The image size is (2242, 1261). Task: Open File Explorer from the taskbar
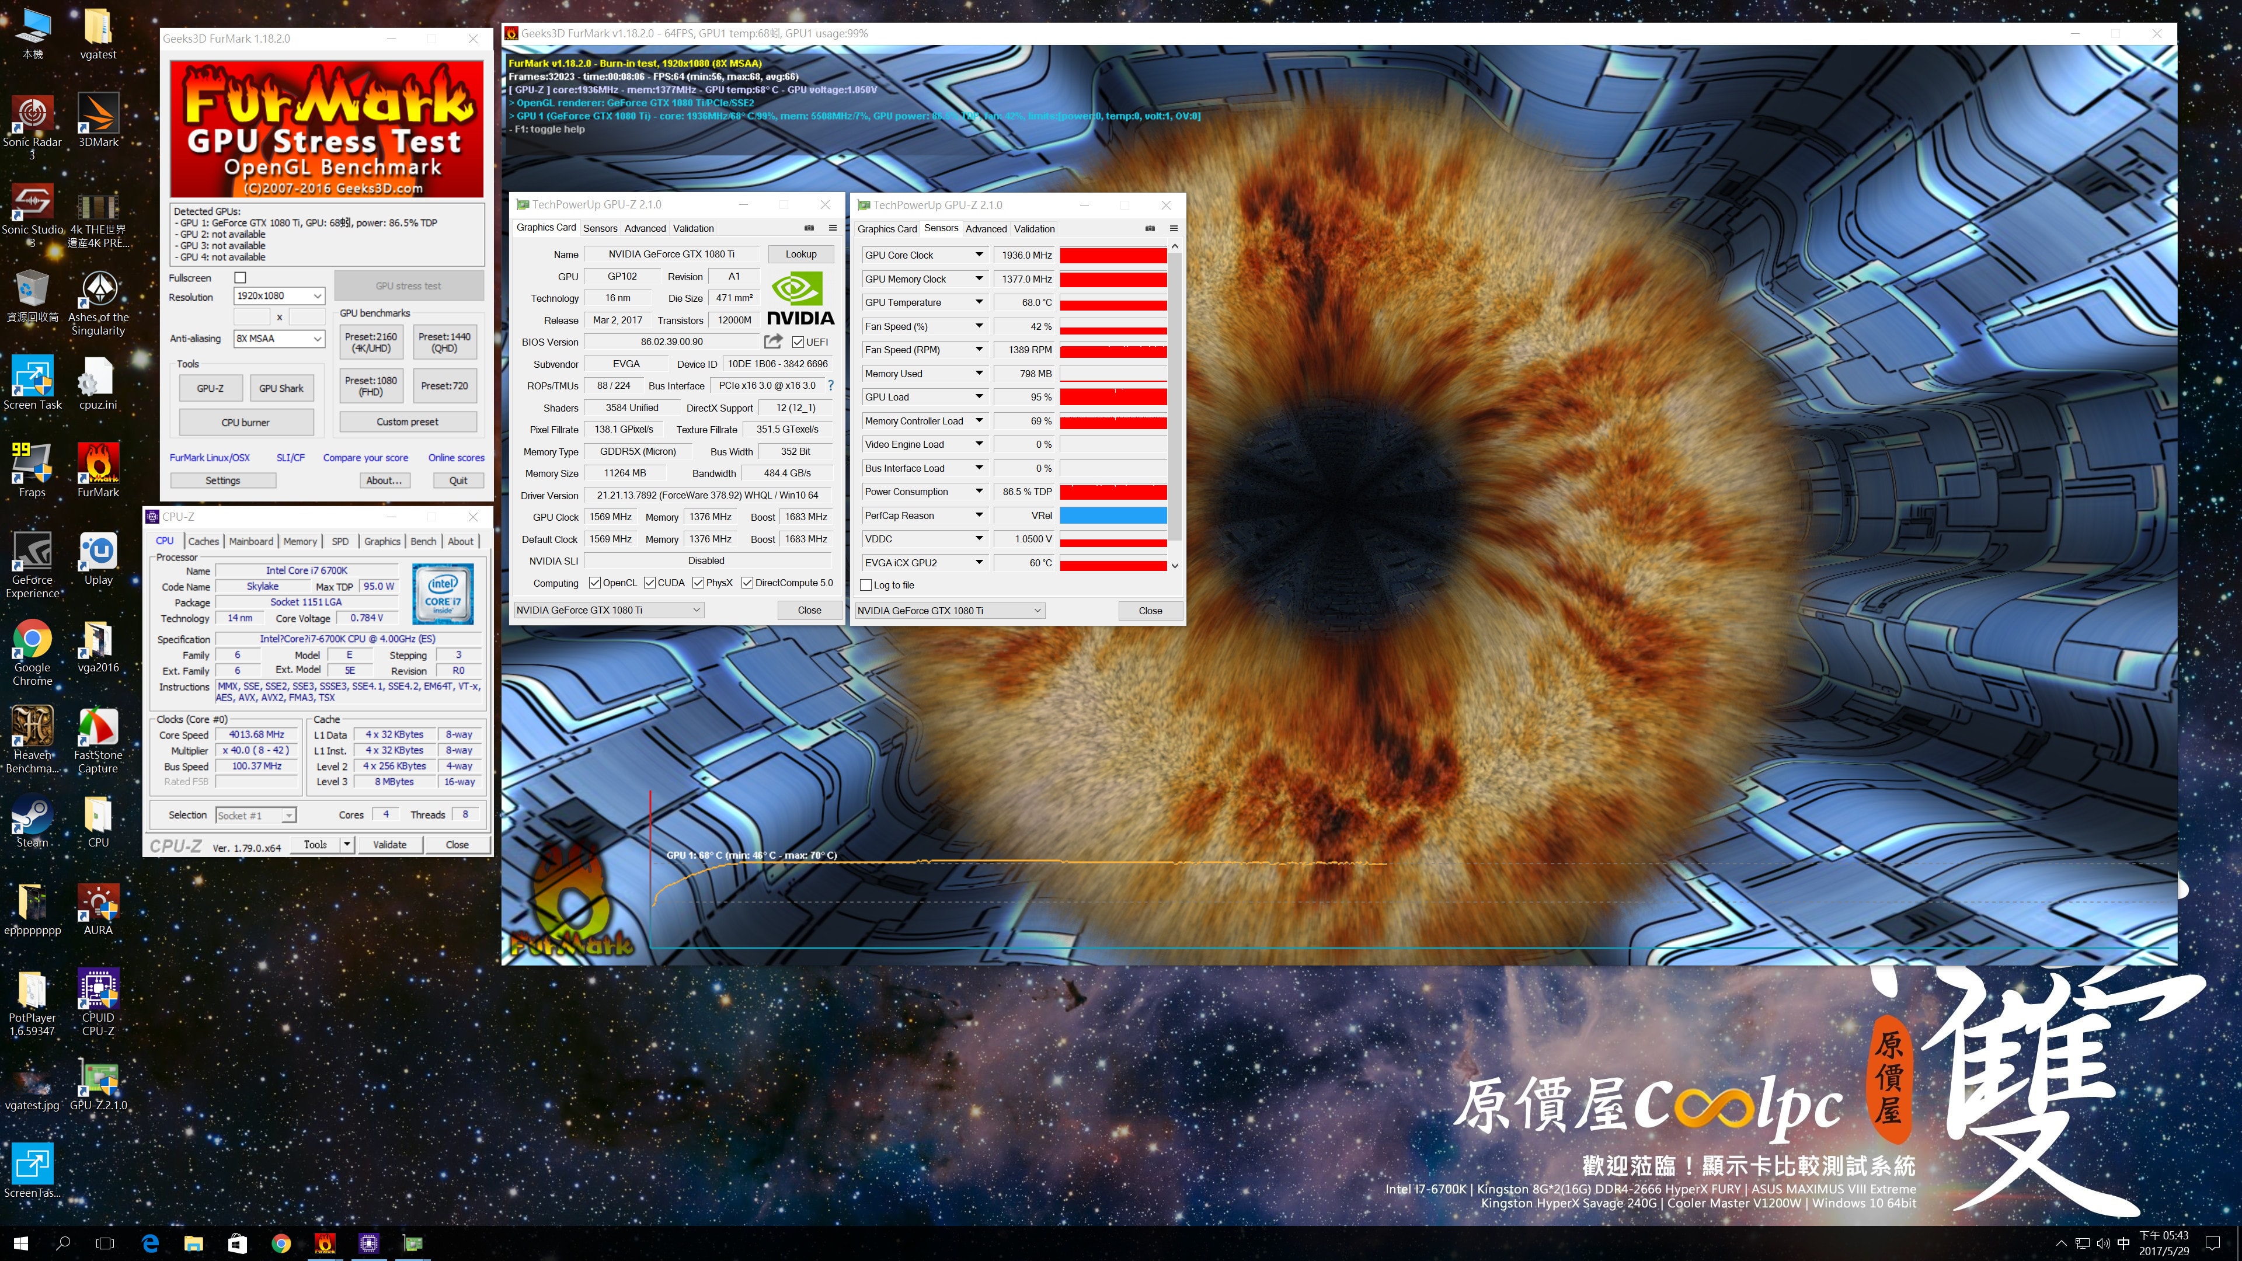coord(193,1243)
